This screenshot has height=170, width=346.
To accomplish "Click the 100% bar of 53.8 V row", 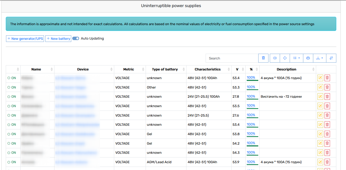I will coord(252,134).
